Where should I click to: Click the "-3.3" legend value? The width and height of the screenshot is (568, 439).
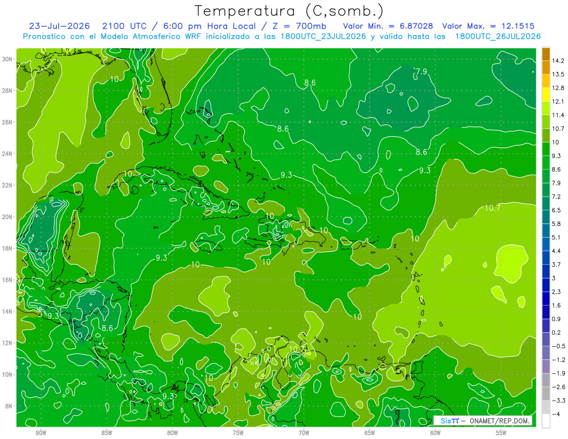tap(559, 401)
